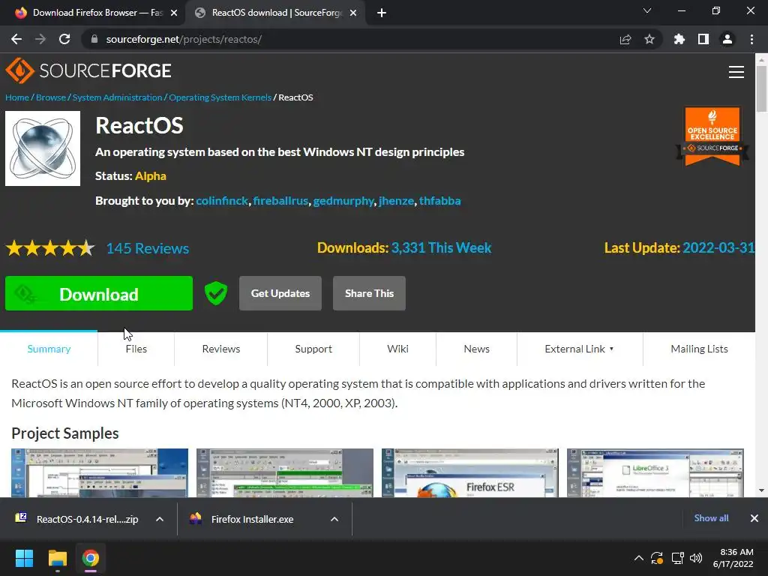
Task: Click the star rating icons
Action: [50, 248]
